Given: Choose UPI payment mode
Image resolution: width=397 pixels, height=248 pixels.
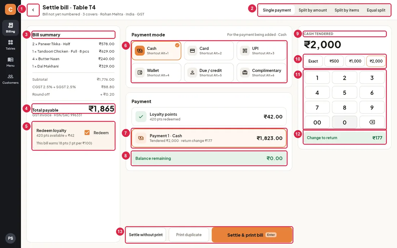Looking at the screenshot, I should [x=262, y=50].
